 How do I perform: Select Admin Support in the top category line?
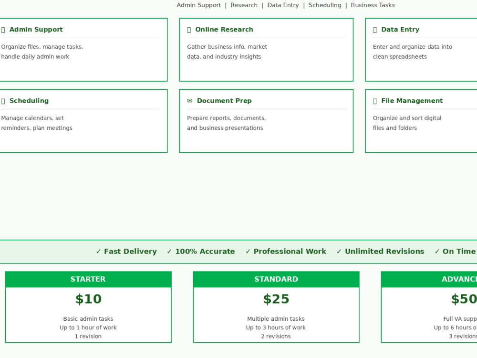(x=198, y=5)
